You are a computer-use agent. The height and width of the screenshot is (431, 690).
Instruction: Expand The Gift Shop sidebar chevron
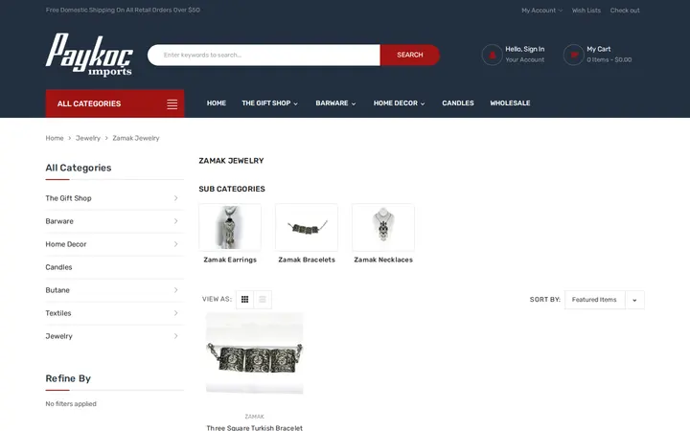(175, 198)
